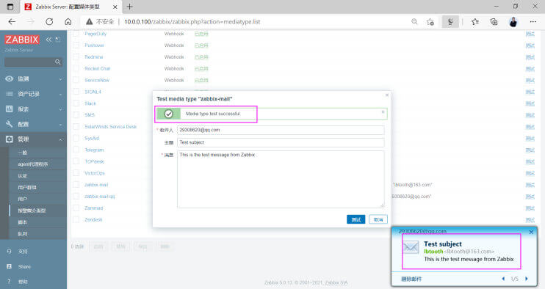The height and width of the screenshot is (289, 545).
Task: Click the 测试 link on the Pushover row
Action: 530,45
